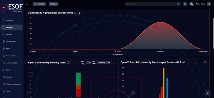Go to Console in sidebar
214x98 pixels.
[x=12, y=20]
